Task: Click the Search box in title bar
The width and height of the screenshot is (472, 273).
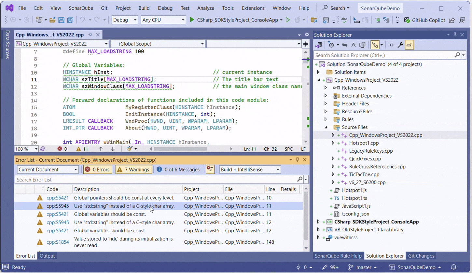Action: click(336, 8)
